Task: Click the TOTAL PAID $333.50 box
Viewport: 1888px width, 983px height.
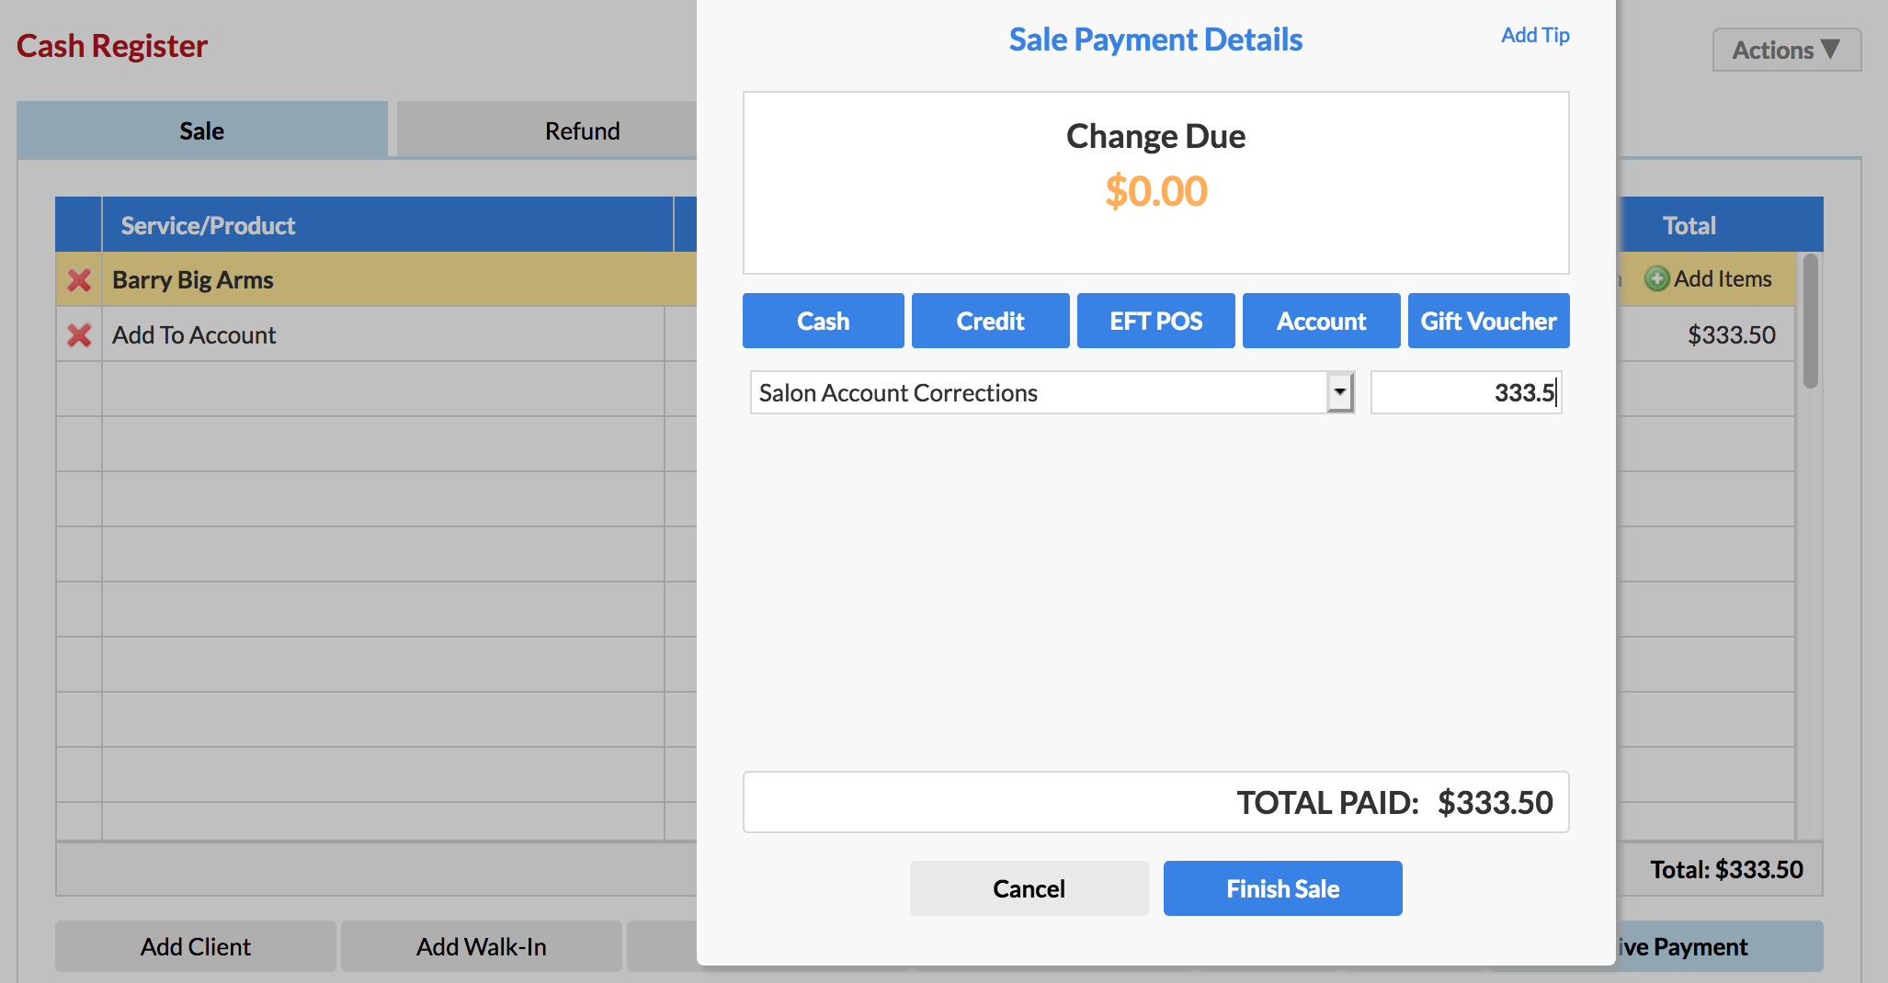Action: pyautogui.click(x=1156, y=802)
